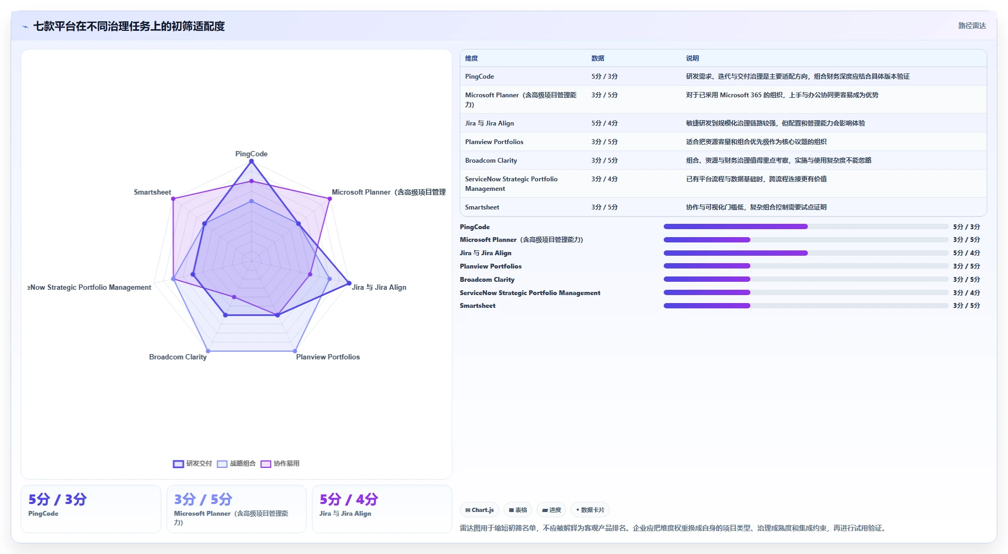Open the Jira 与 Jira Align 5分 / 4分 summary card
Image resolution: width=1008 pixels, height=554 pixels.
382,509
